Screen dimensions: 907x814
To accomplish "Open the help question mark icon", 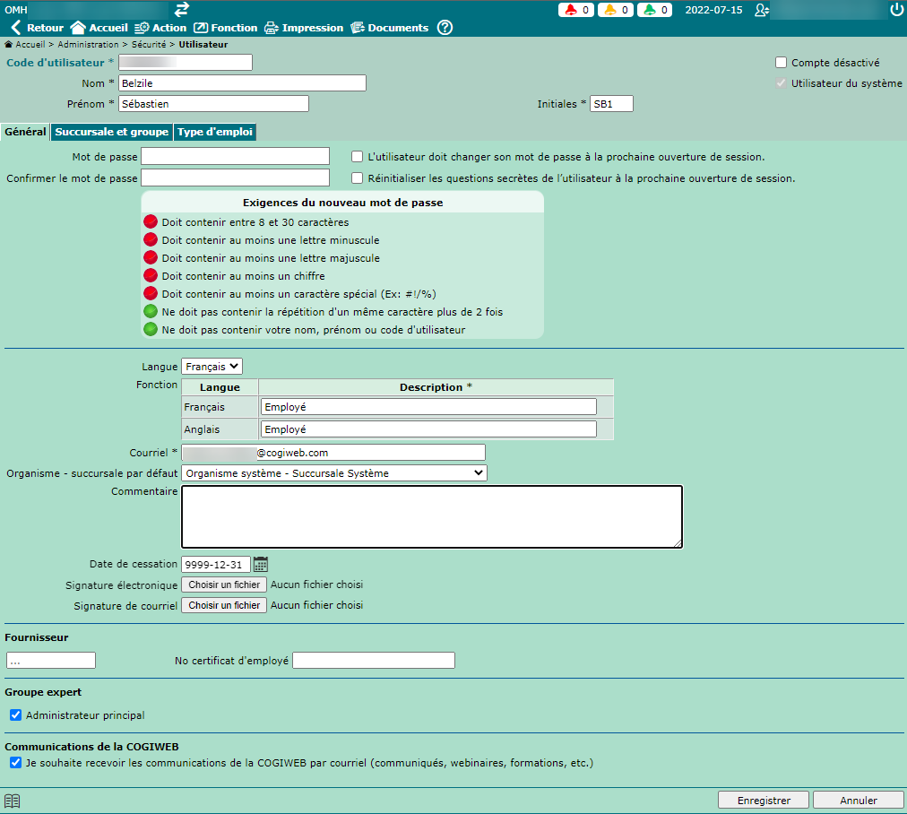I will (445, 28).
